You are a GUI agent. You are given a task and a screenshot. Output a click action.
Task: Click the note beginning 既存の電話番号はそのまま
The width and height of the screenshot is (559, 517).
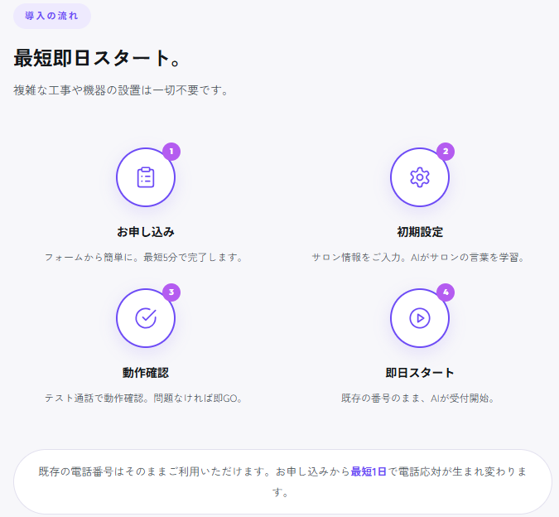click(x=282, y=481)
